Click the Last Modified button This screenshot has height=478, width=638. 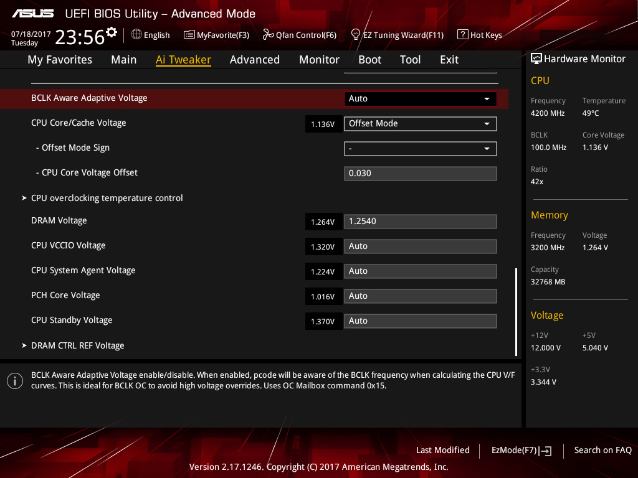tap(442, 450)
